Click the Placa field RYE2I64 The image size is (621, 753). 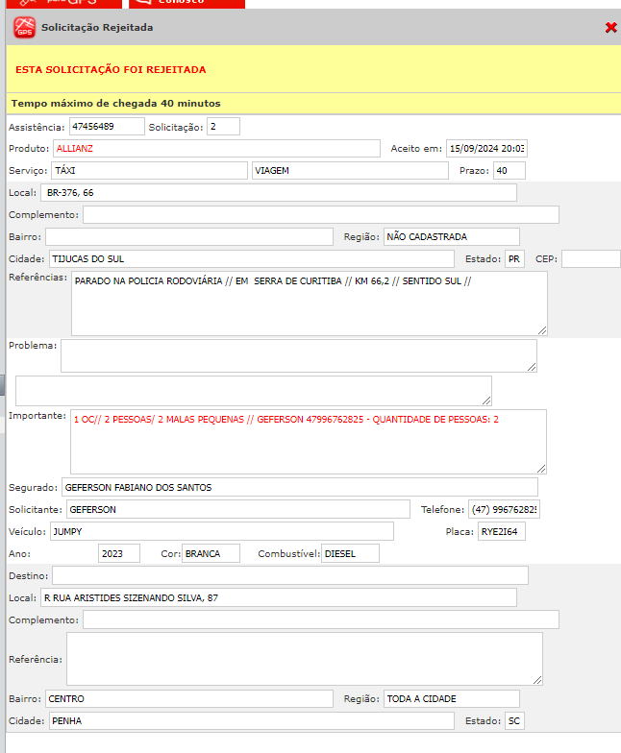click(502, 532)
